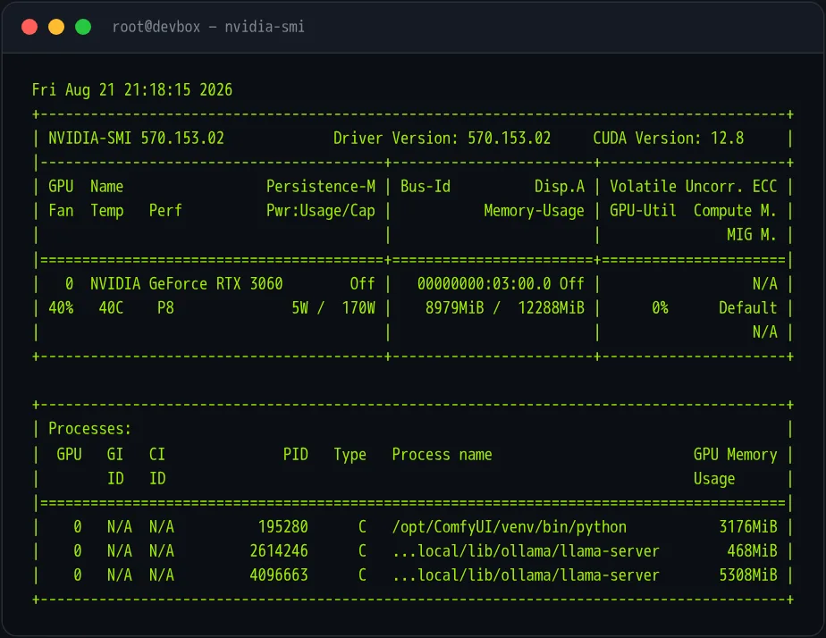The width and height of the screenshot is (826, 638).
Task: Click the text 'NVIDIA-SMI 570.153.02'
Action: tap(137, 139)
